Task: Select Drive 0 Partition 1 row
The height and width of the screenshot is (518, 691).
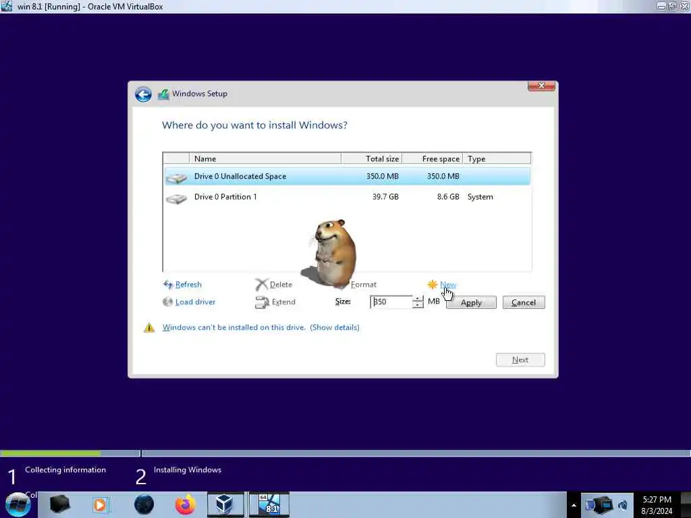Action: coord(348,197)
